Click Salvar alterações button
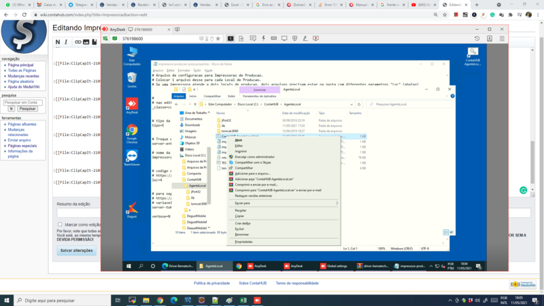The width and height of the screenshot is (544, 306). tap(76, 250)
